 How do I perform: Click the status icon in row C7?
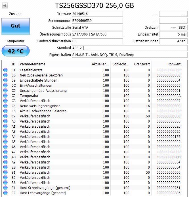5,116
